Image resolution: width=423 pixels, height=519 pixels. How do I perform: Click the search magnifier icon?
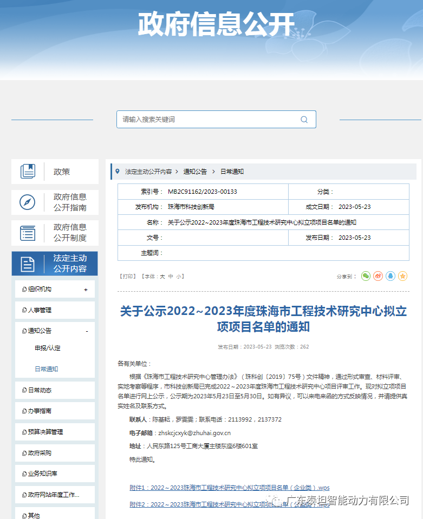point(304,120)
